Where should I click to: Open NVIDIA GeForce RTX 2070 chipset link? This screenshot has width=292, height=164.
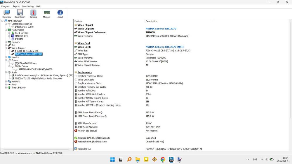tap(161, 29)
